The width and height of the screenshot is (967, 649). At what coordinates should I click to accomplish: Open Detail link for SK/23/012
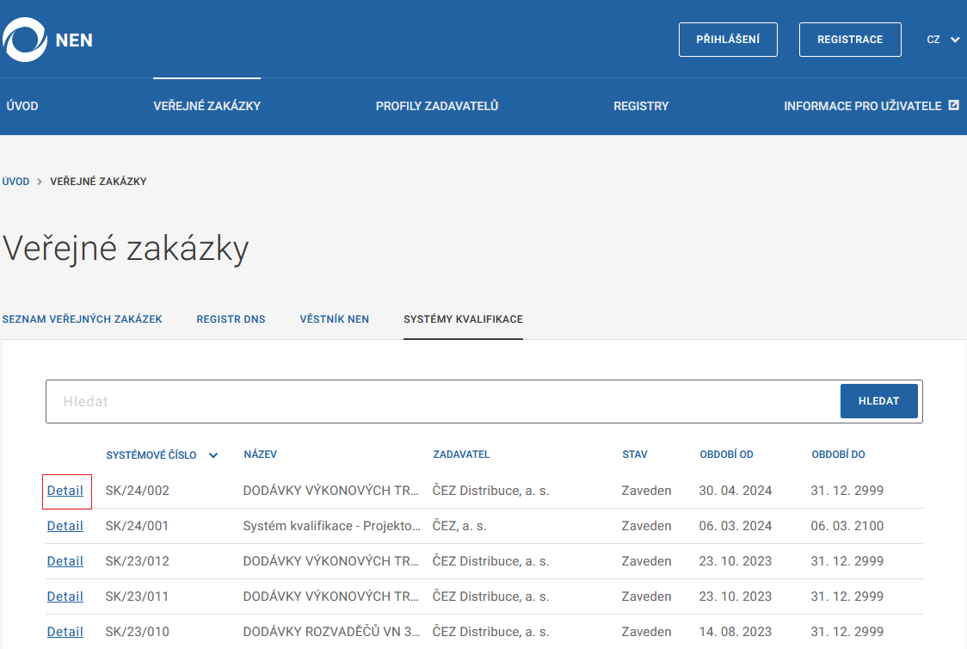pos(65,561)
